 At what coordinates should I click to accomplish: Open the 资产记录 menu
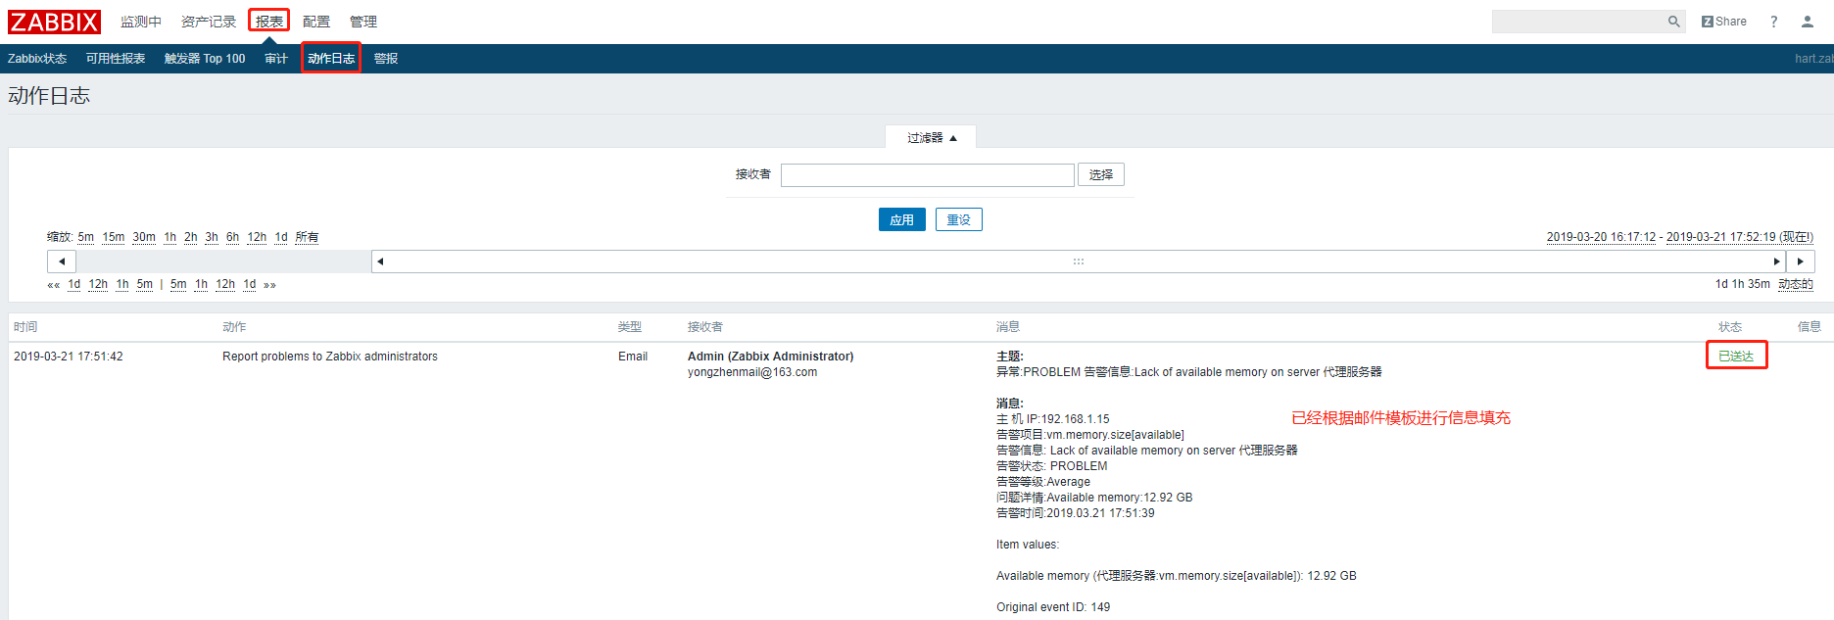tap(209, 22)
